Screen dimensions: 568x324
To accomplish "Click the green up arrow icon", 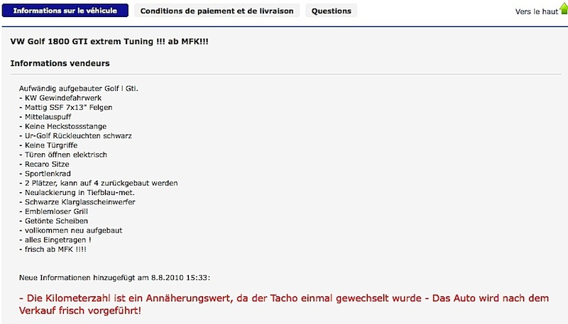I will coord(564,9).
